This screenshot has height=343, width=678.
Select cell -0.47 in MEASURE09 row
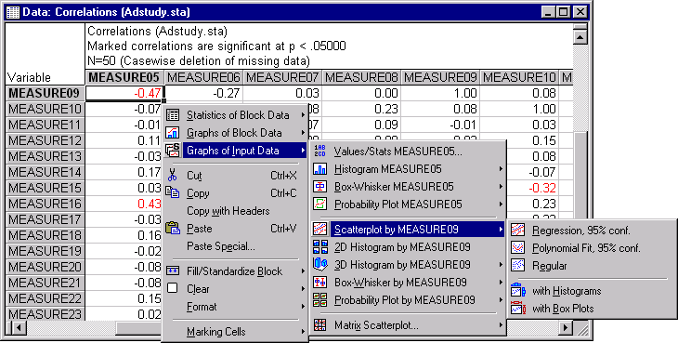(124, 93)
